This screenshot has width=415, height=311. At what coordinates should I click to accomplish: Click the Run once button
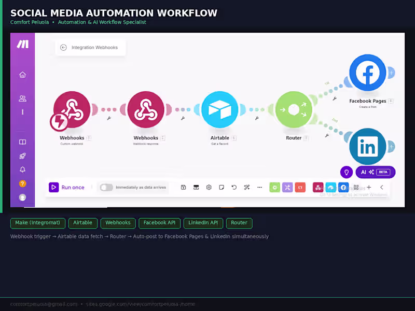[x=67, y=187]
